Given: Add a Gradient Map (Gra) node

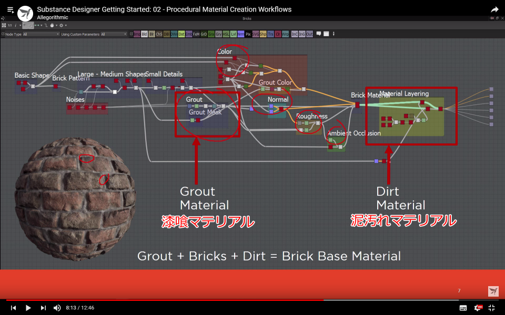Looking at the screenshot, I should pos(211,34).
